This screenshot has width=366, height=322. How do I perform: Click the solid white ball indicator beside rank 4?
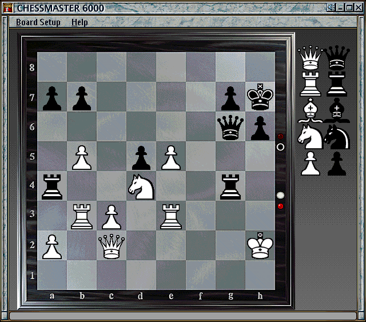pyautogui.click(x=280, y=196)
